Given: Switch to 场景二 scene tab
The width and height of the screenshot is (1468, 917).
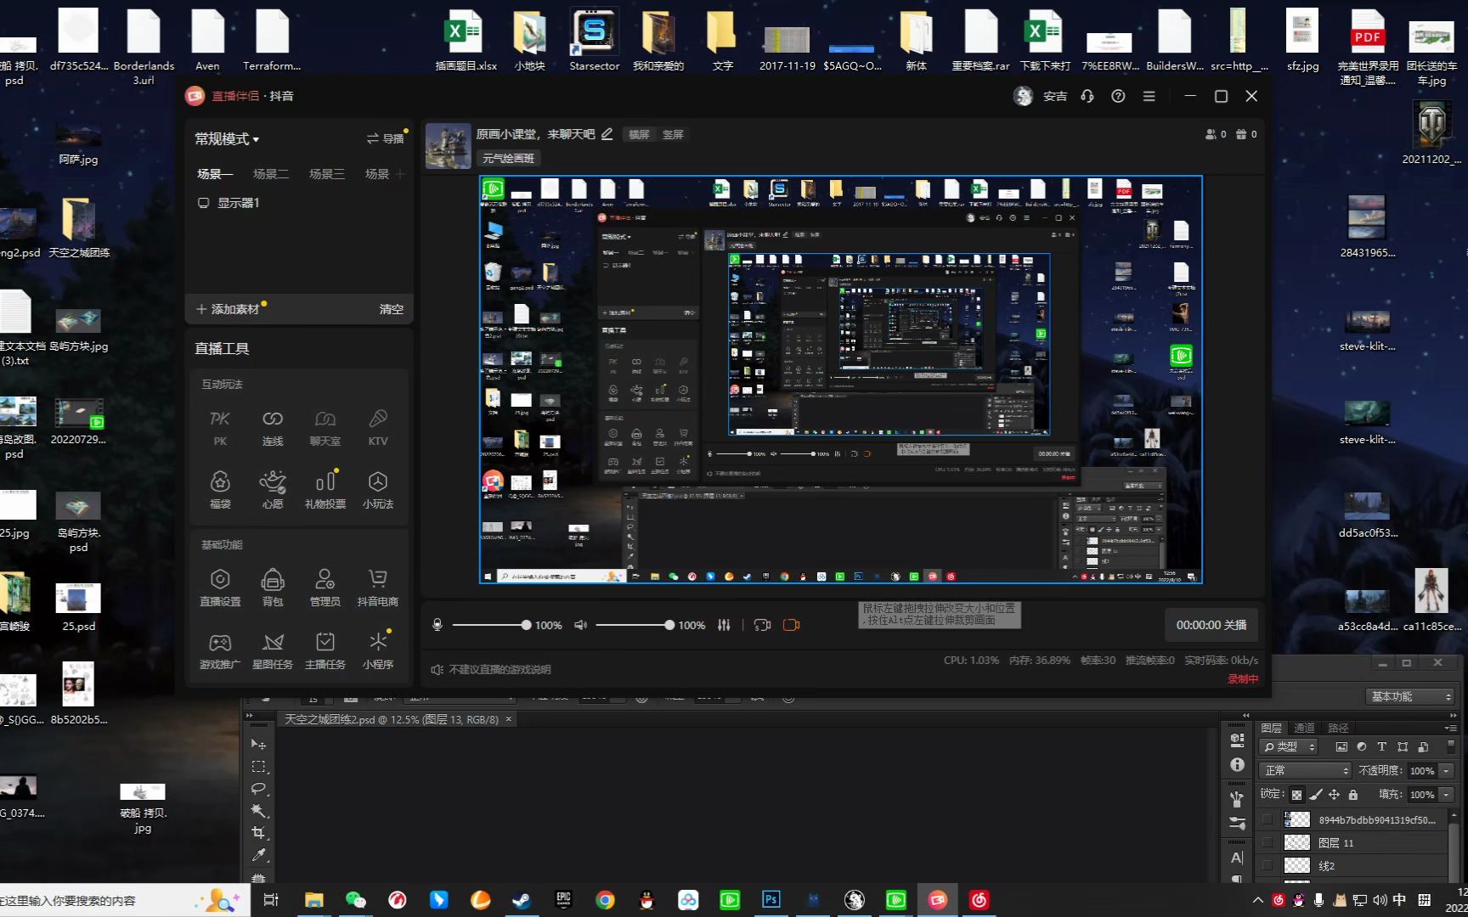Looking at the screenshot, I should [271, 174].
